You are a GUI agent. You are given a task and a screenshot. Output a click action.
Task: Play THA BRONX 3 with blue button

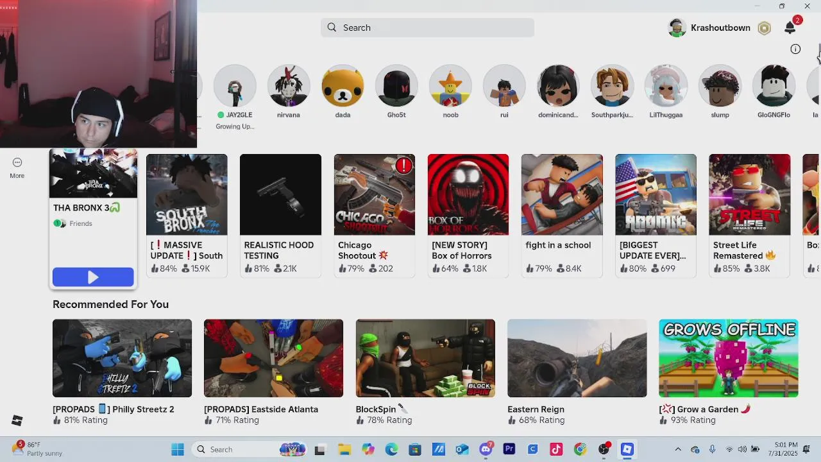click(x=93, y=277)
